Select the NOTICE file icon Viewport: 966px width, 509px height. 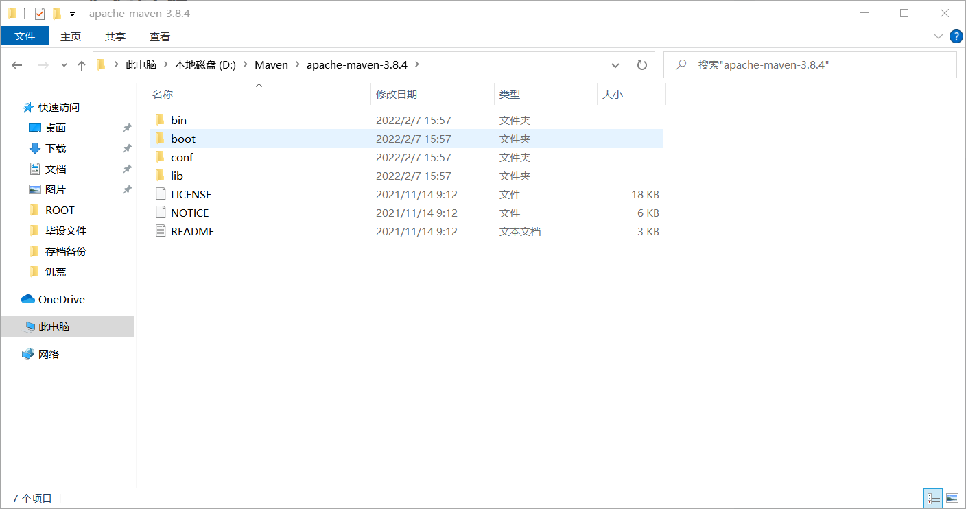pos(161,213)
